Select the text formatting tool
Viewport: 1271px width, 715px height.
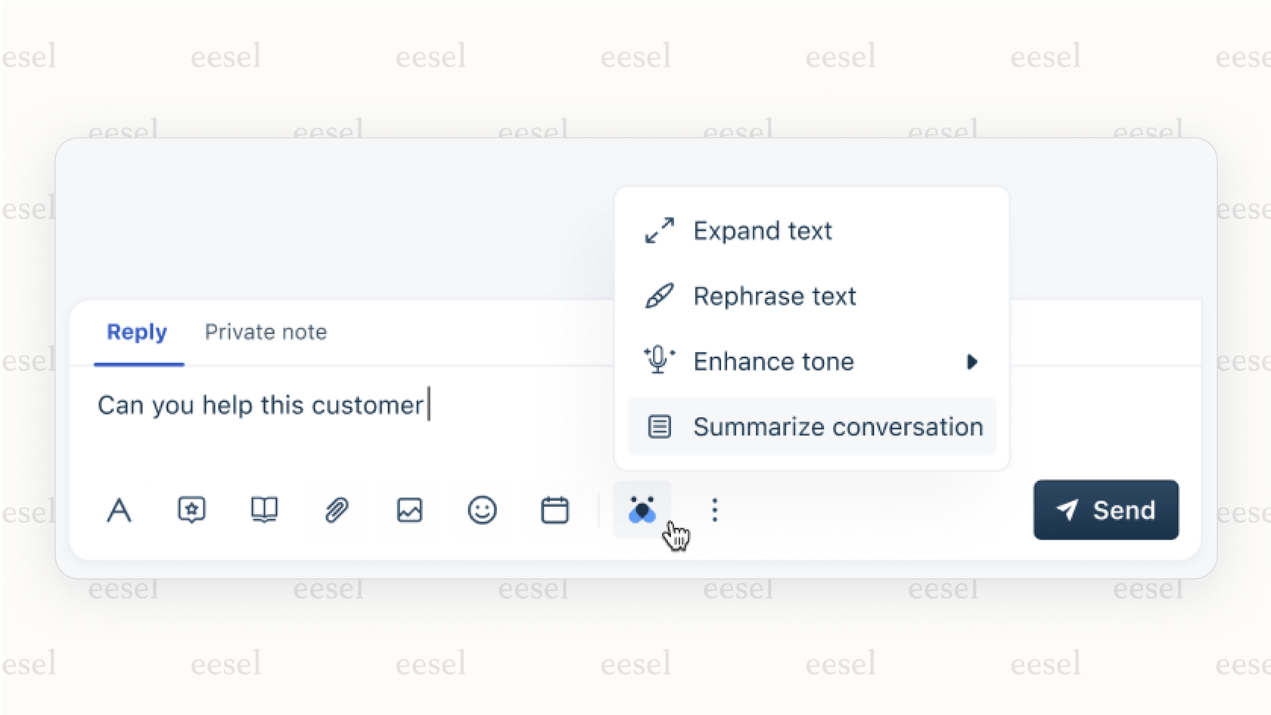coord(120,510)
